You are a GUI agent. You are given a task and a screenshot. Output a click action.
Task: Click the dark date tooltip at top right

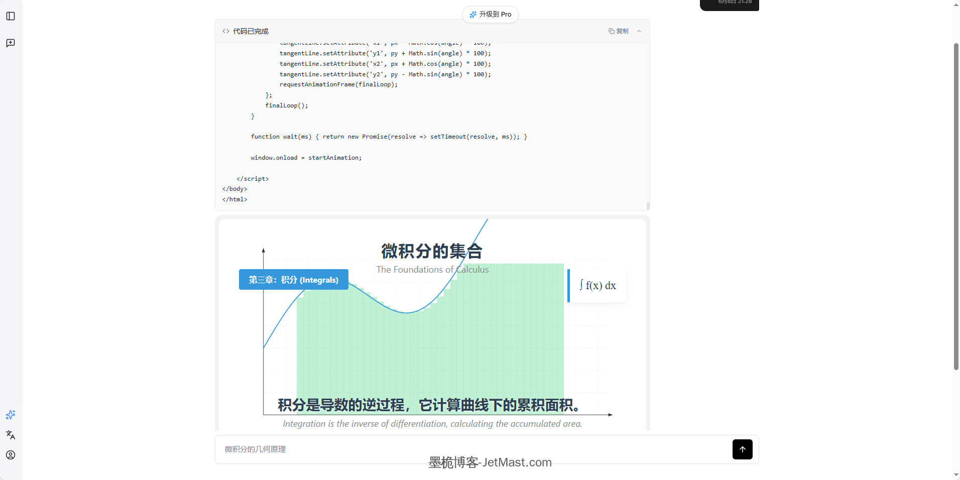(730, 4)
